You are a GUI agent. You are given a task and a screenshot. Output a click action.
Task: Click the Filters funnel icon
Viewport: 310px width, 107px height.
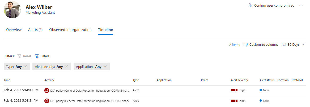pyautogui.click(x=37, y=56)
